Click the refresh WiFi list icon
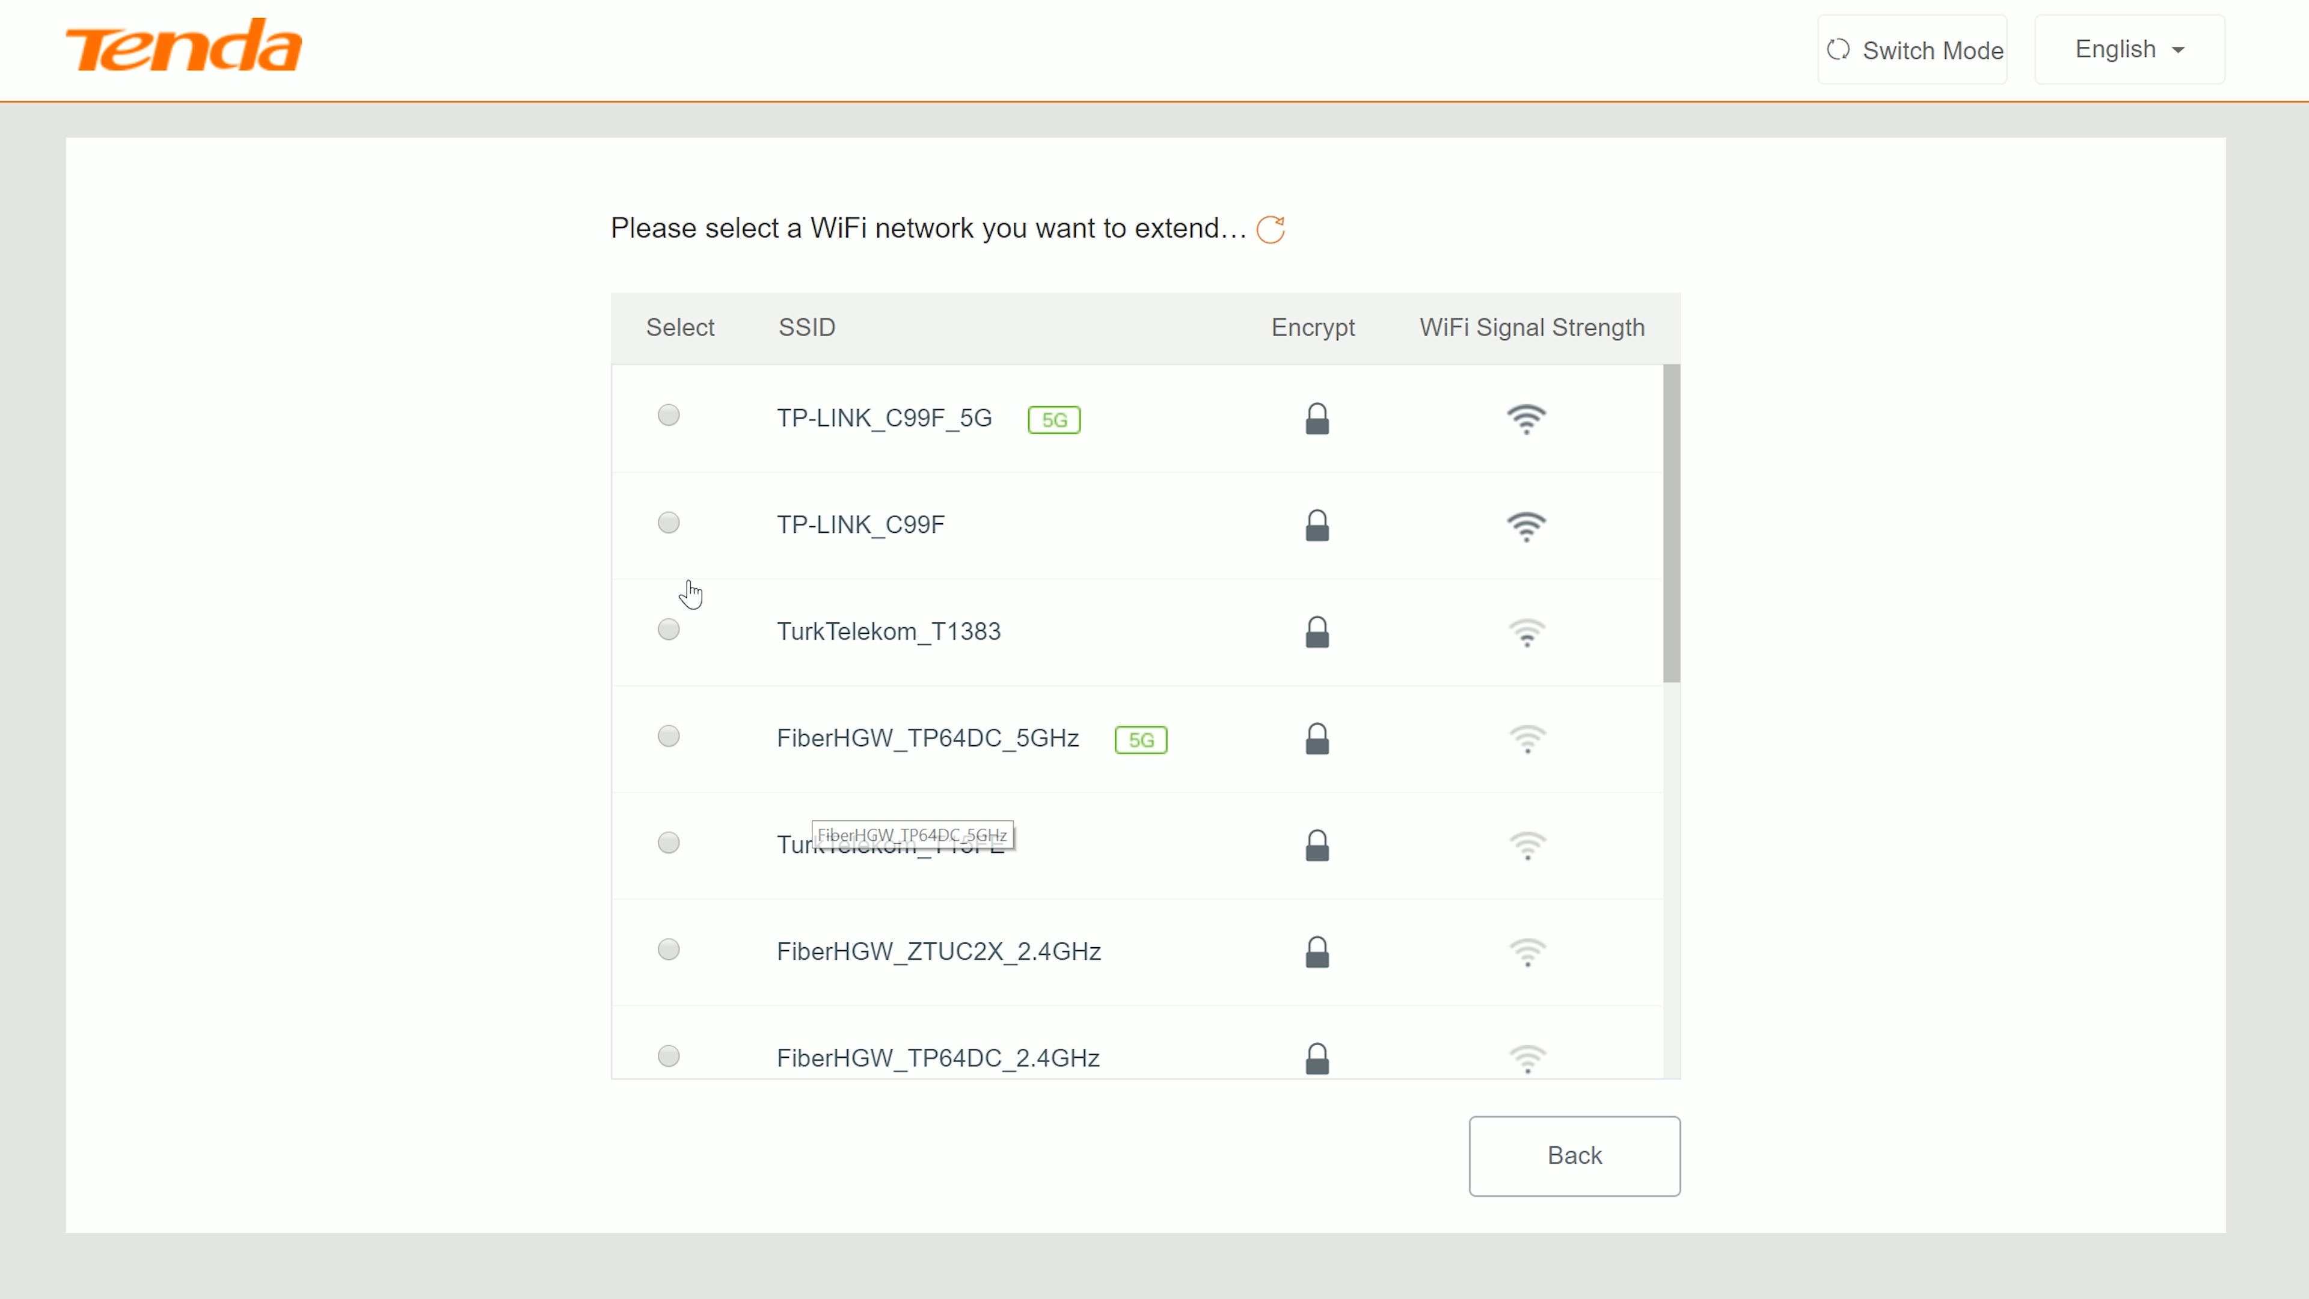This screenshot has height=1299, width=2309. coord(1270,230)
